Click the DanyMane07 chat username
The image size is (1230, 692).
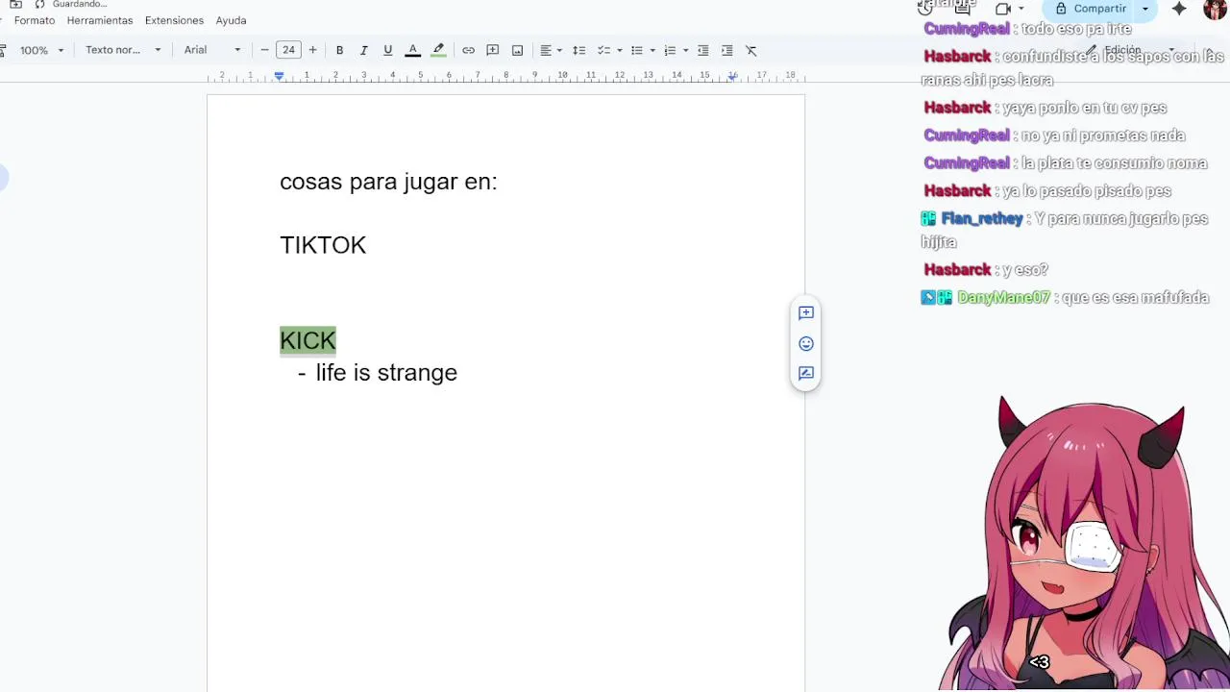[1003, 298]
